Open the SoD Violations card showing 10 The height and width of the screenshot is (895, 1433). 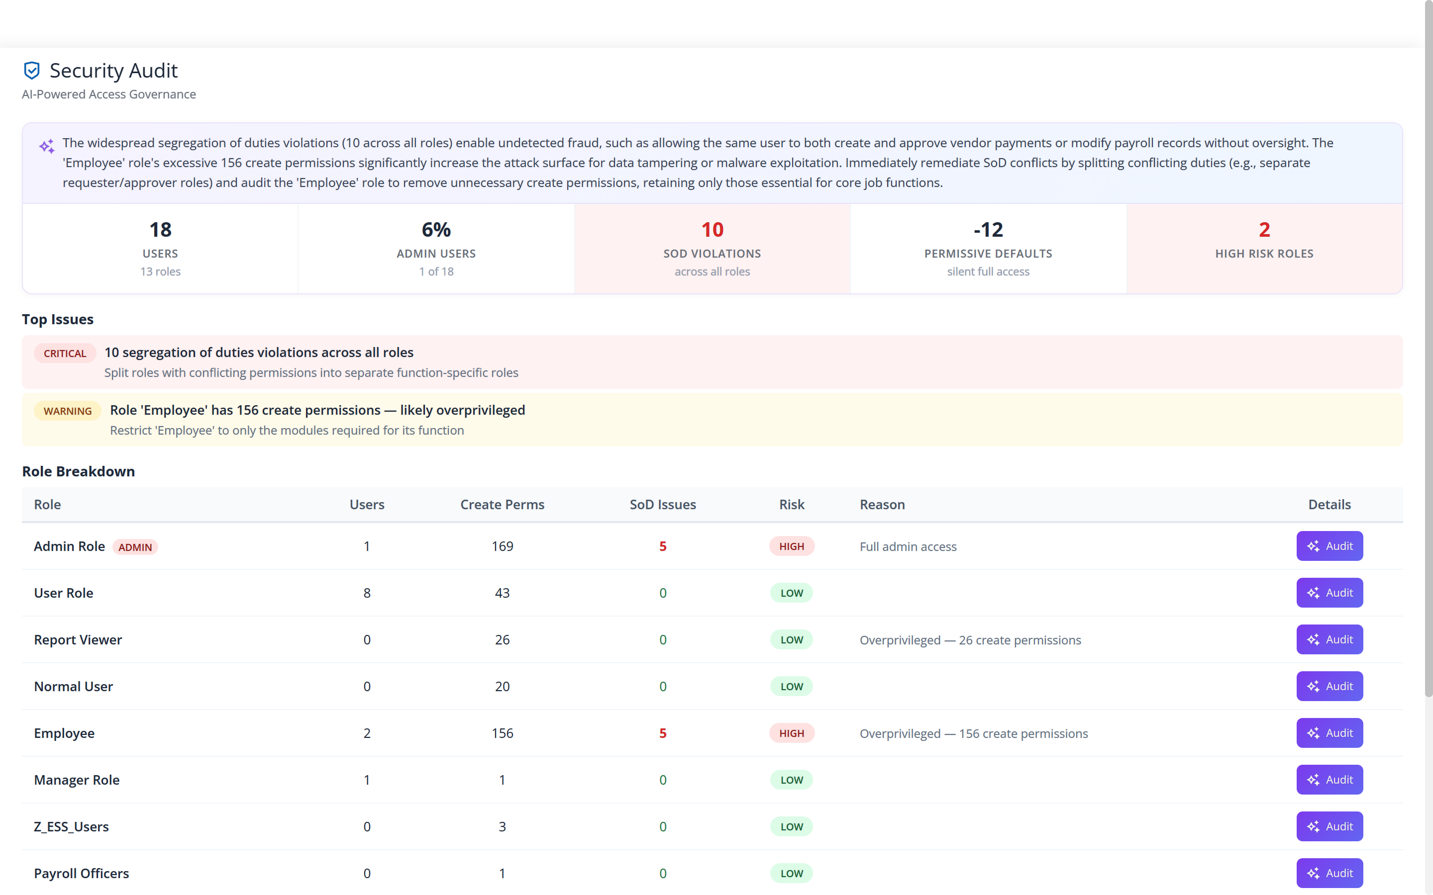(x=713, y=249)
